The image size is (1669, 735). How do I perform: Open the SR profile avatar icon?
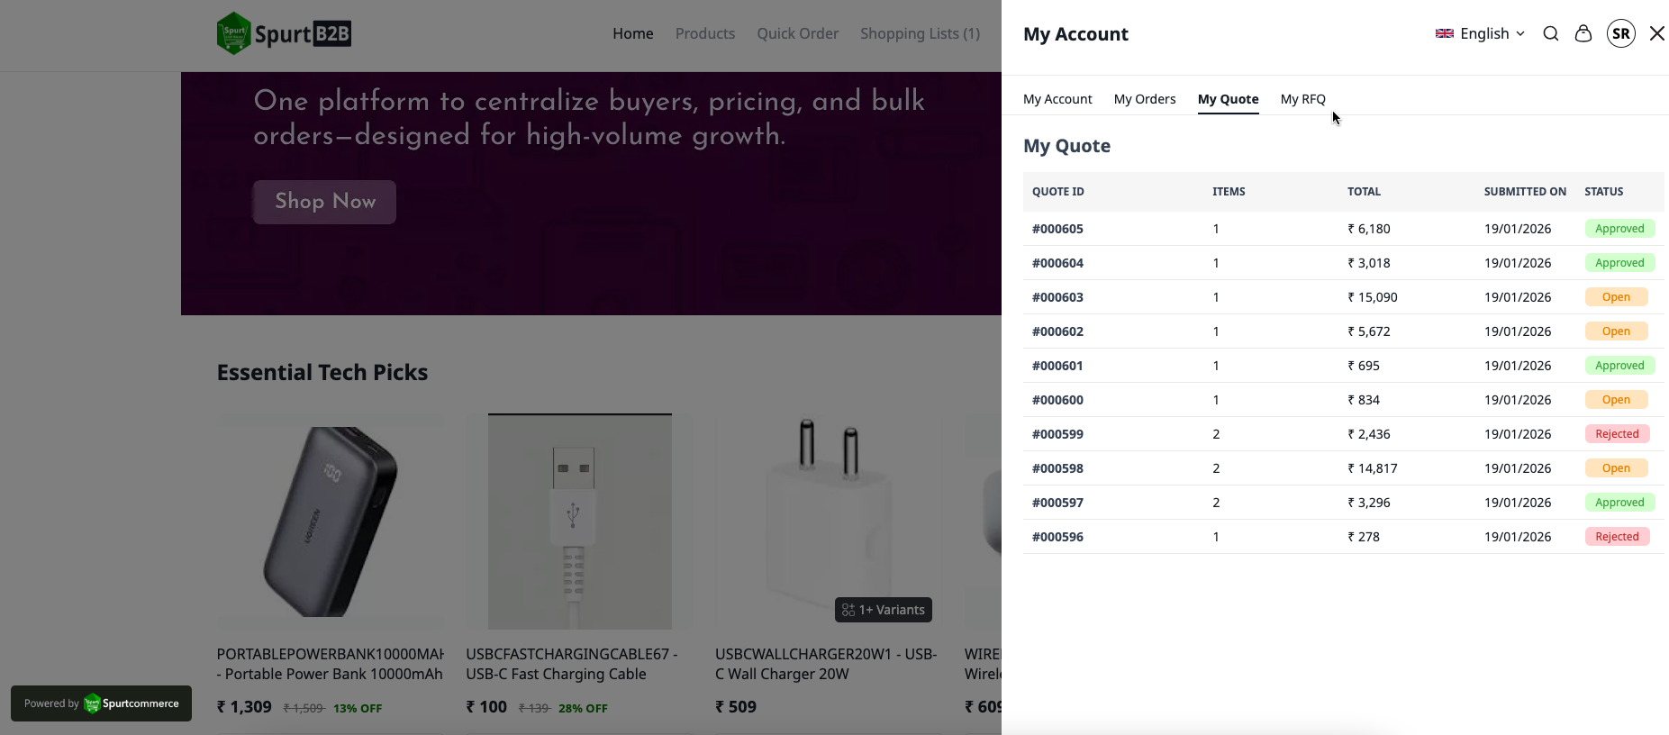point(1620,33)
